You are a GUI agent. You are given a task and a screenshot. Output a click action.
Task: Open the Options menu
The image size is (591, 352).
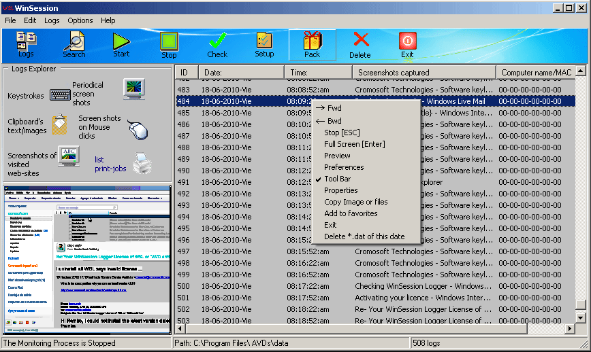(x=80, y=20)
